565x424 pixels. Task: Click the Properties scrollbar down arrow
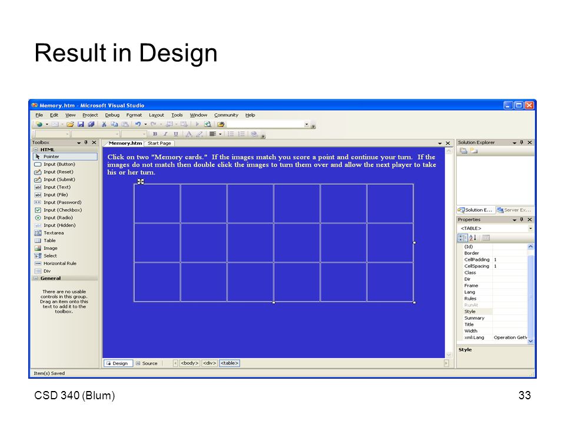[530, 341]
